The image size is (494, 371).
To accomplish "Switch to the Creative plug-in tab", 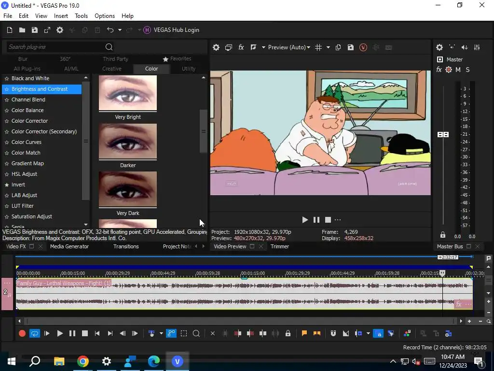I will pos(112,69).
